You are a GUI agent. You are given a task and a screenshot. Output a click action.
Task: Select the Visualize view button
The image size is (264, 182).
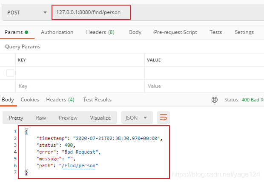click(x=100, y=118)
